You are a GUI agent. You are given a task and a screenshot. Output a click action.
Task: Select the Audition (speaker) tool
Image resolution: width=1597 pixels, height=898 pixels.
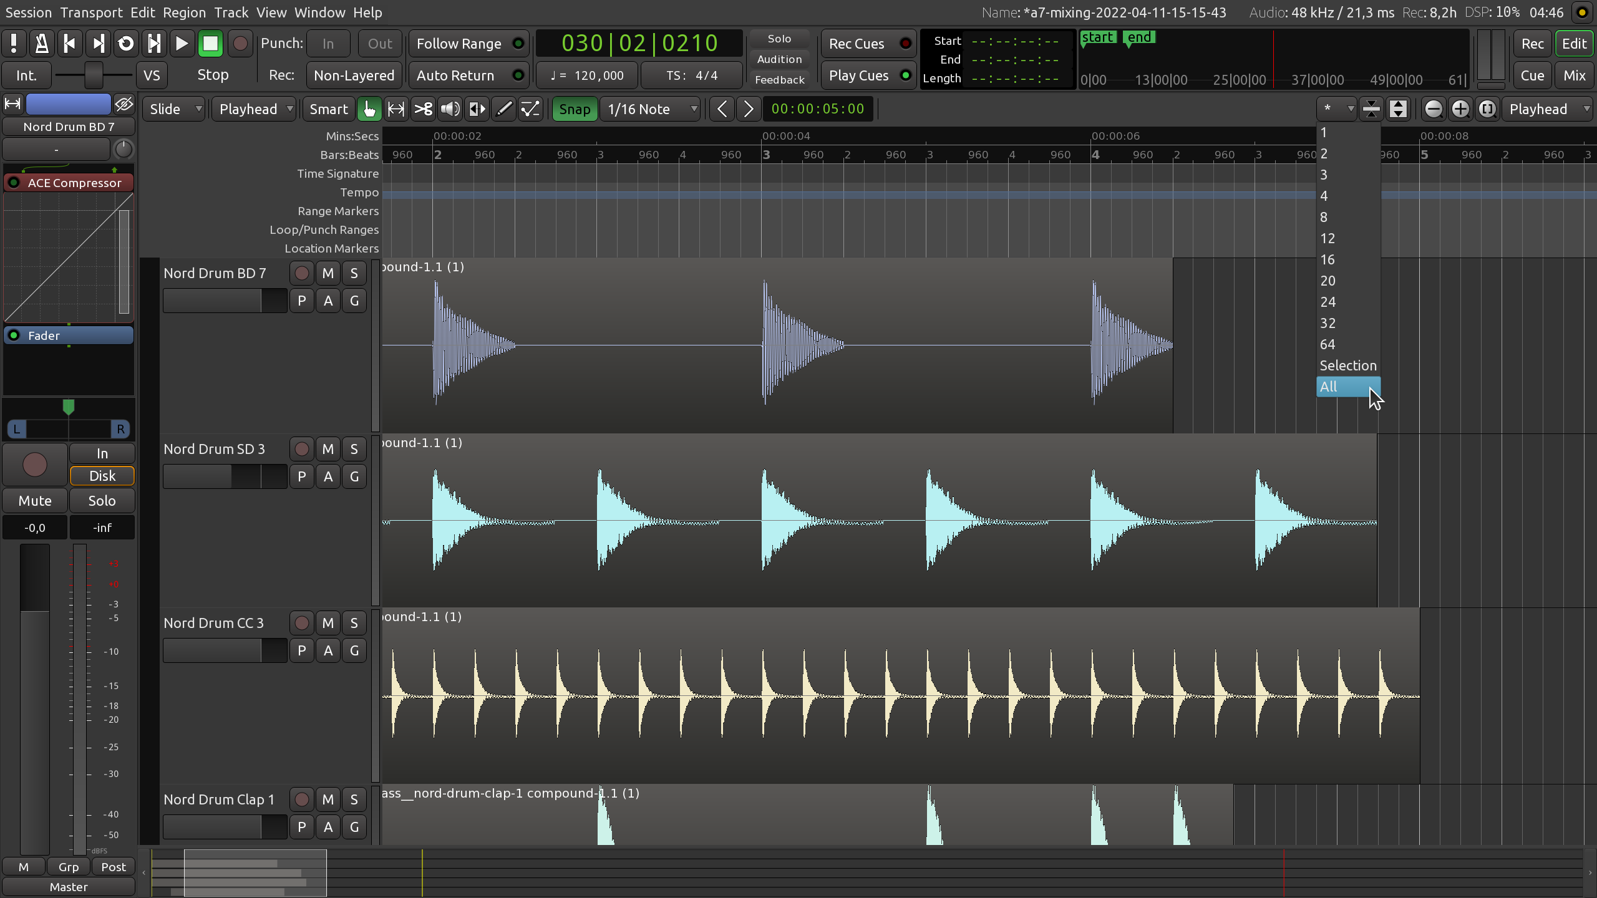click(450, 109)
